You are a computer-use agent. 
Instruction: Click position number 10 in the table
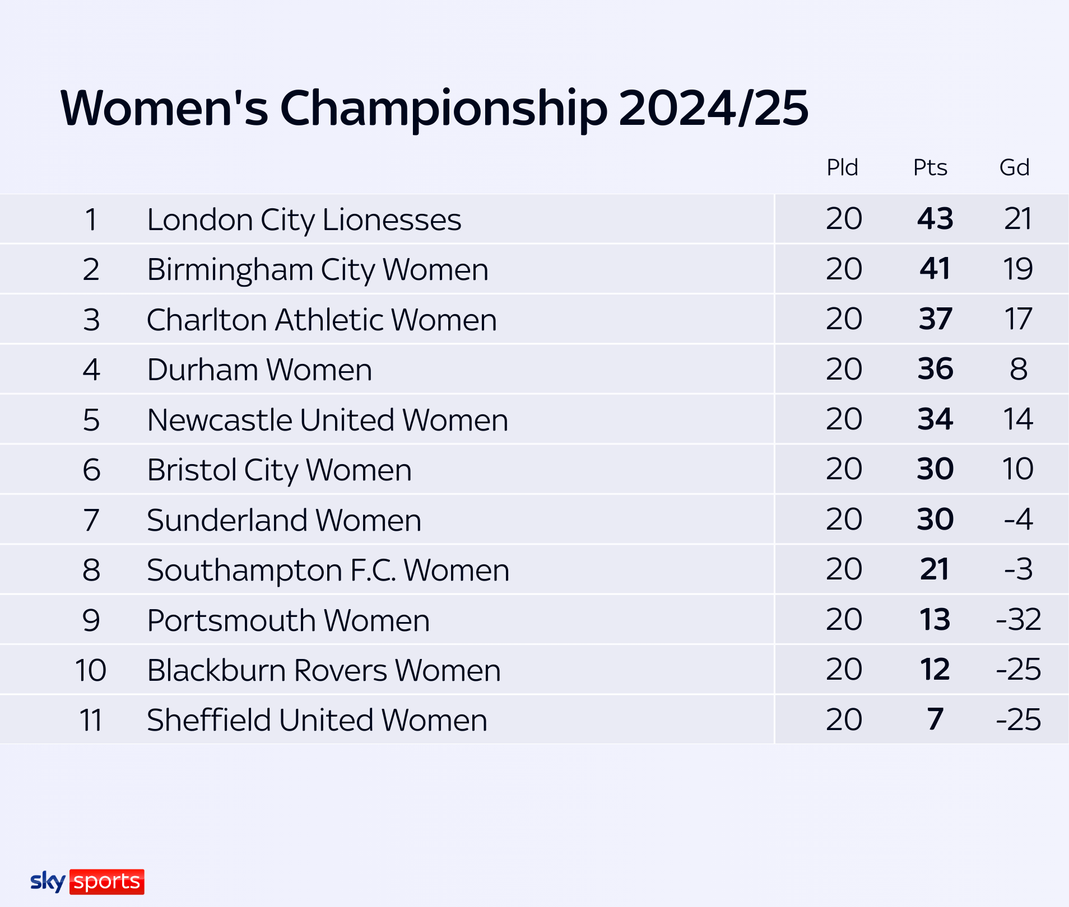click(x=91, y=670)
